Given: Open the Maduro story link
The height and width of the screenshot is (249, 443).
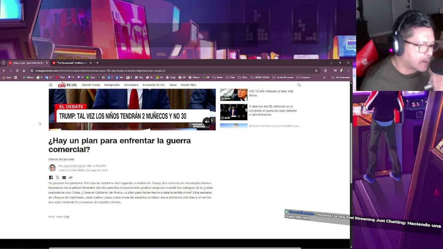Looking at the screenshot, I should [x=274, y=126].
